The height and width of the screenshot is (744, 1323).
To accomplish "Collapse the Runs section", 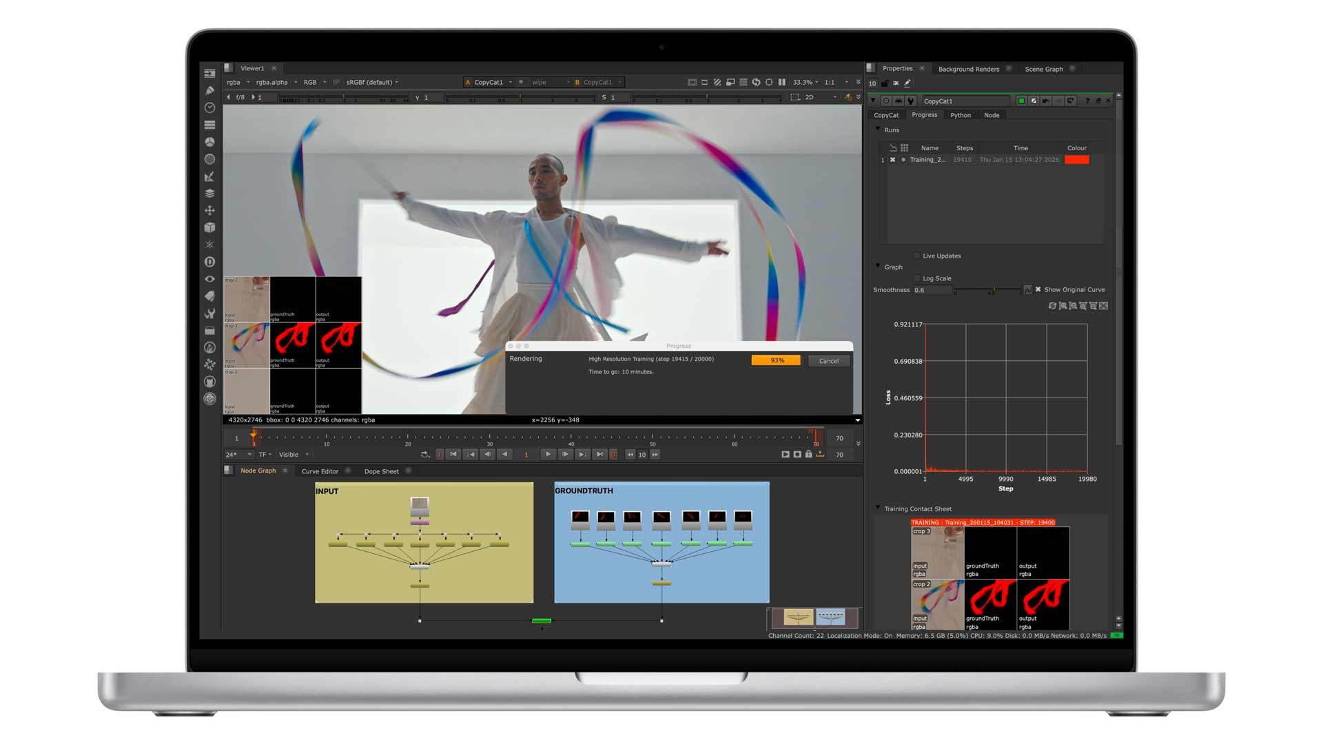I will click(x=878, y=130).
